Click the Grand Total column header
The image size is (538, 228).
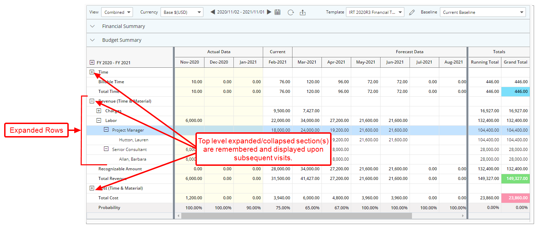point(516,62)
